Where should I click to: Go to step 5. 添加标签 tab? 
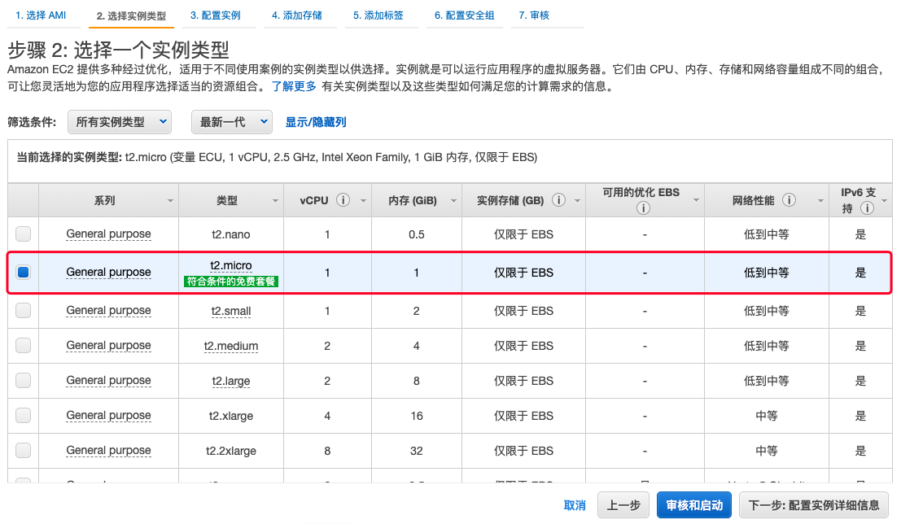point(378,15)
